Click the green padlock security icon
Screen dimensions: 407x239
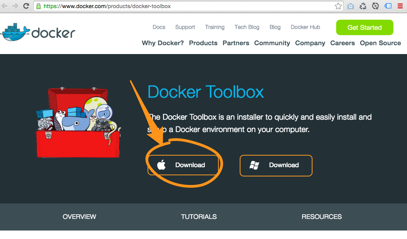(x=38, y=6)
